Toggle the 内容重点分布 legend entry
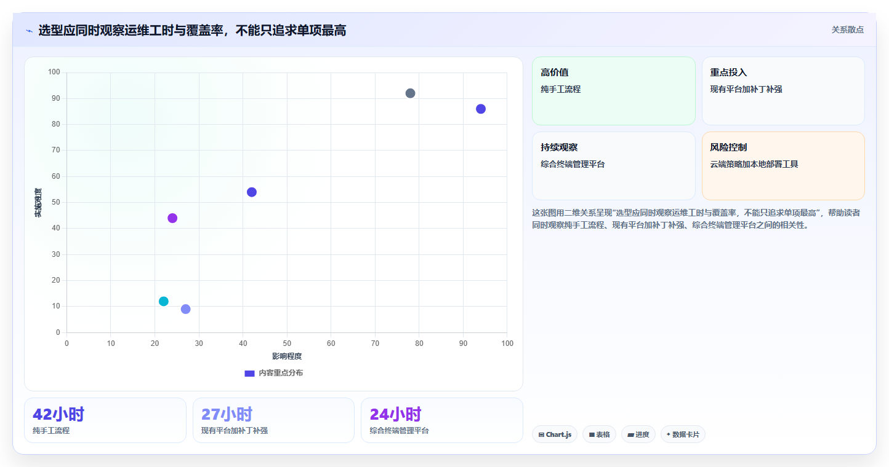This screenshot has height=467, width=889. tap(273, 373)
